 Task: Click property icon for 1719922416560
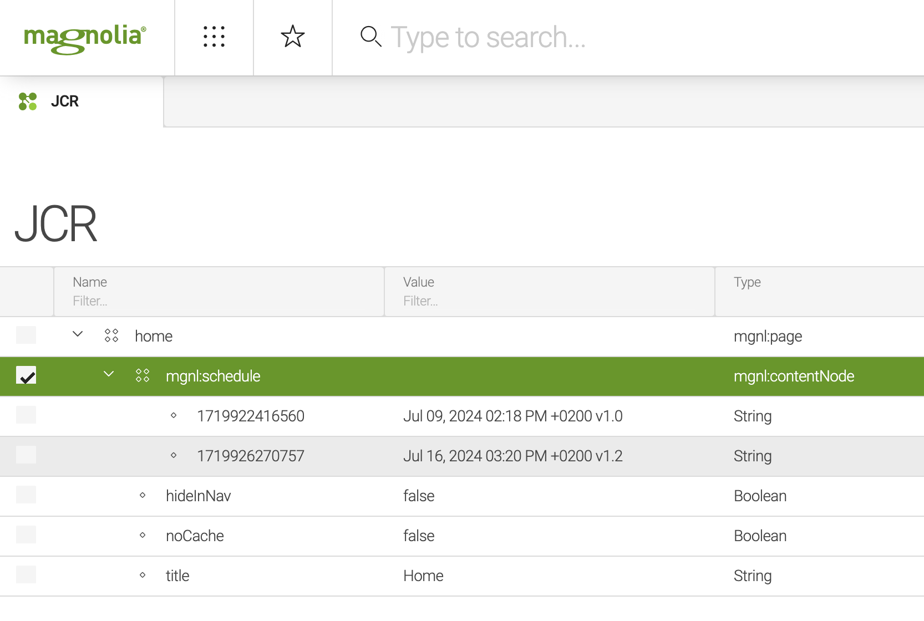point(174,415)
